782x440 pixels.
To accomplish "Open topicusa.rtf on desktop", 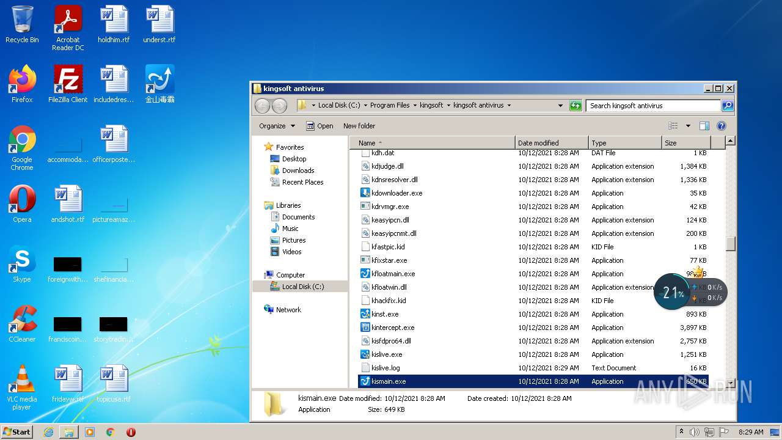I will [114, 384].
